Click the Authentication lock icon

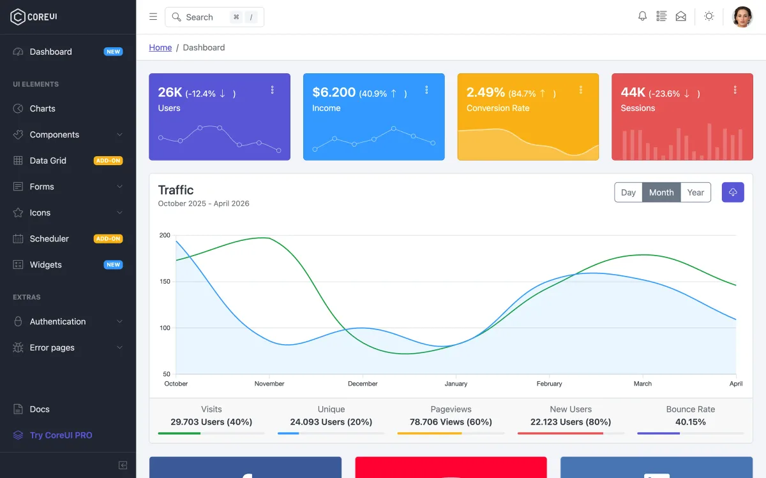pos(18,321)
